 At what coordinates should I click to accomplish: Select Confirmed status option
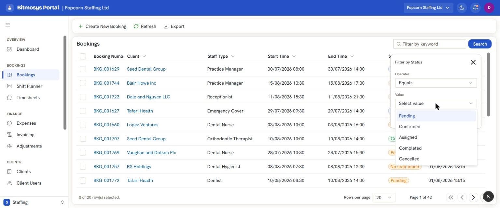(x=436, y=127)
